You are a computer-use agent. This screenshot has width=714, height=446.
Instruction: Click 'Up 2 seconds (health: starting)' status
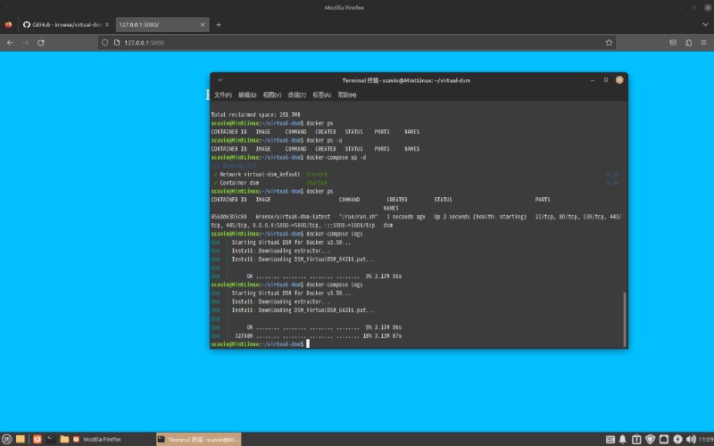[480, 217]
